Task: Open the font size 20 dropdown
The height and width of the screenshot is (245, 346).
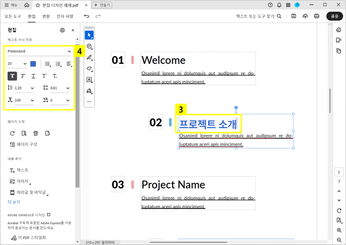Action: [x=17, y=64]
